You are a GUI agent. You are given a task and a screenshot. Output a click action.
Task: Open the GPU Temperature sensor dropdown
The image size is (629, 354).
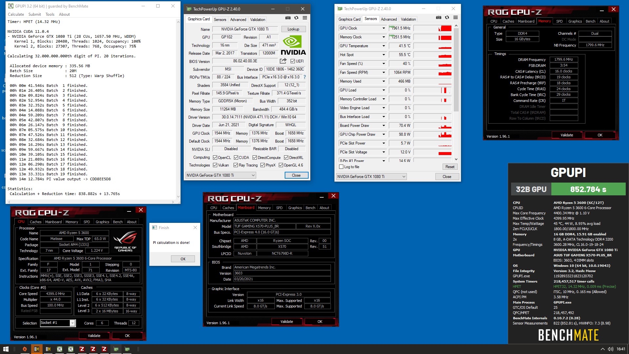coord(384,46)
